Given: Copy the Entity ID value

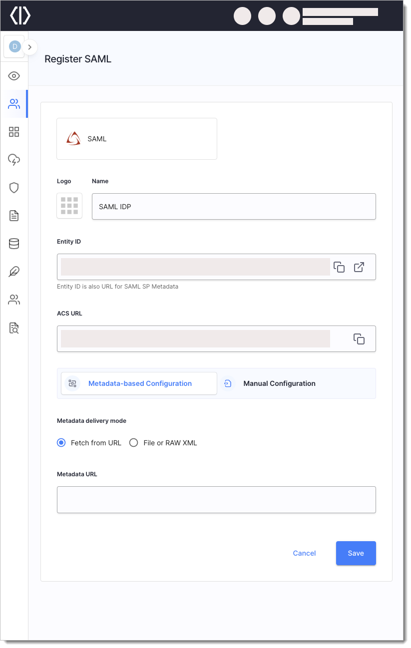Looking at the screenshot, I should click(339, 267).
